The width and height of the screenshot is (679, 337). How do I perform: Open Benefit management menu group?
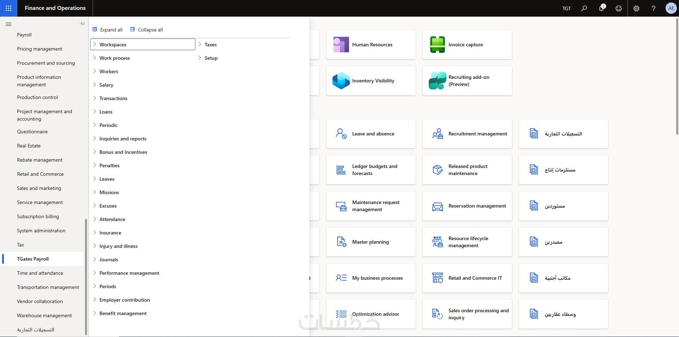[143, 313]
